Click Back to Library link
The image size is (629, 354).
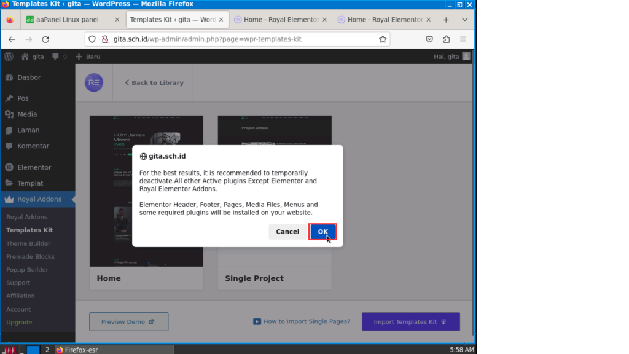[x=154, y=82]
